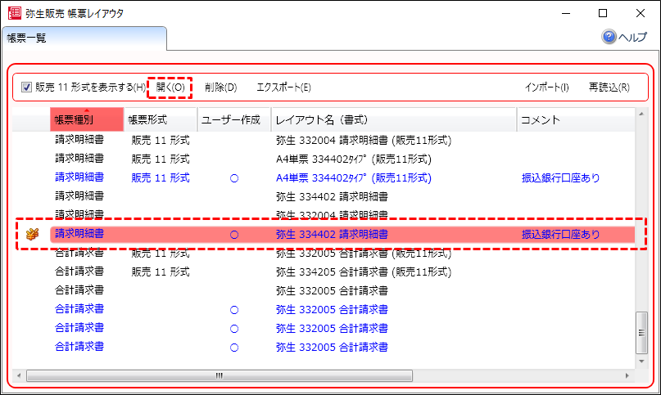Sort by the レイアウト名（書式） column header
661x395 pixels.
click(394, 119)
